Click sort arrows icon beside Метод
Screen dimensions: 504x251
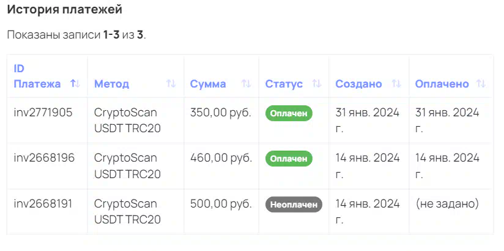coord(171,84)
